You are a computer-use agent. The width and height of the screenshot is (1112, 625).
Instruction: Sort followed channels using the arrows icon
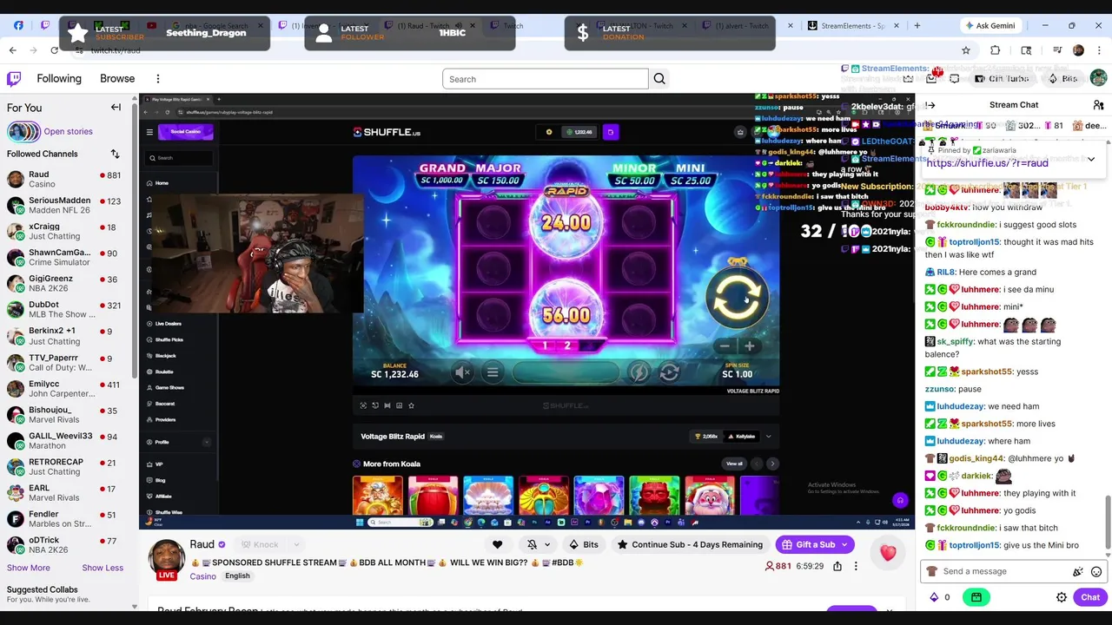pos(115,154)
